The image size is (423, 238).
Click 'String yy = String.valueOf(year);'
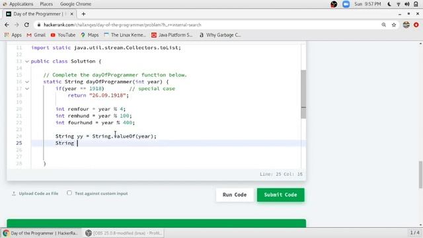tap(106, 136)
